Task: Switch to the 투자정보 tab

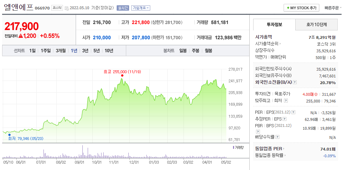Action: (x=274, y=24)
